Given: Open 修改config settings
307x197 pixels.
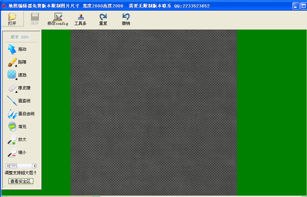Looking at the screenshot, I should (58, 19).
